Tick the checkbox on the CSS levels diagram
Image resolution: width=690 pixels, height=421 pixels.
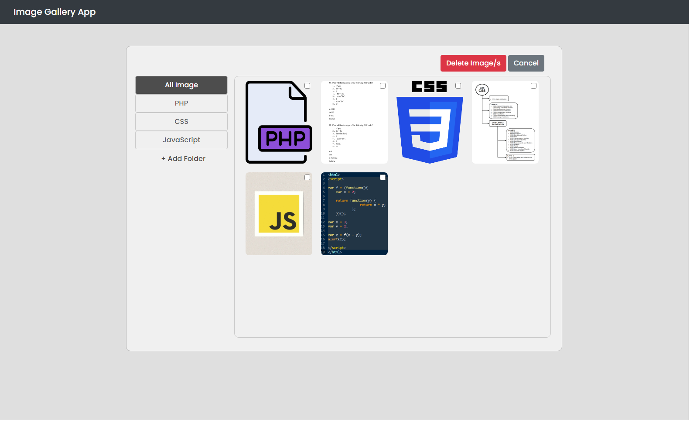point(534,86)
